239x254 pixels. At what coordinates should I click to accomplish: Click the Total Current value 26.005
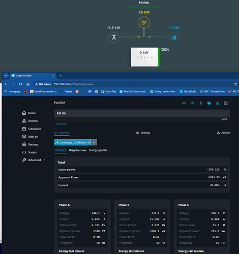(x=215, y=185)
